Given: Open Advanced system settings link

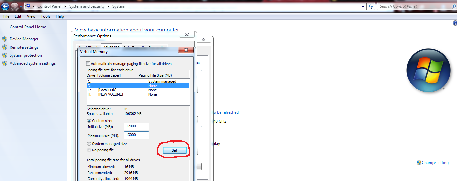Looking at the screenshot, I should click(x=33, y=63).
